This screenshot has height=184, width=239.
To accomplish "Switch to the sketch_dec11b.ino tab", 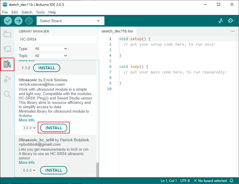I will click(117, 31).
